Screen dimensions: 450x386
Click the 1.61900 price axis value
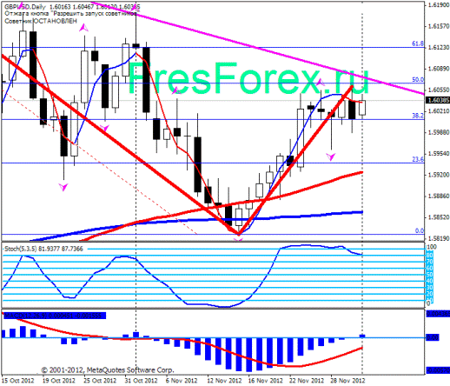[439, 5]
